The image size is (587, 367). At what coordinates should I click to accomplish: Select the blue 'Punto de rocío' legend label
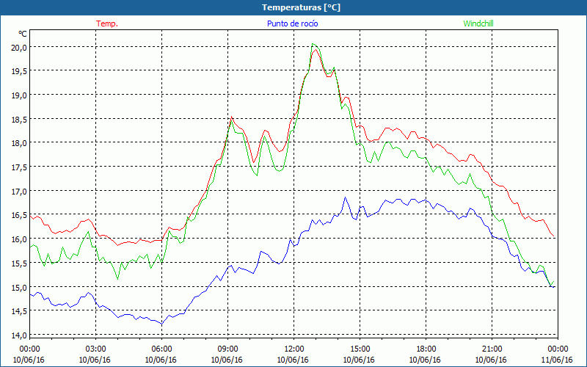(x=292, y=23)
